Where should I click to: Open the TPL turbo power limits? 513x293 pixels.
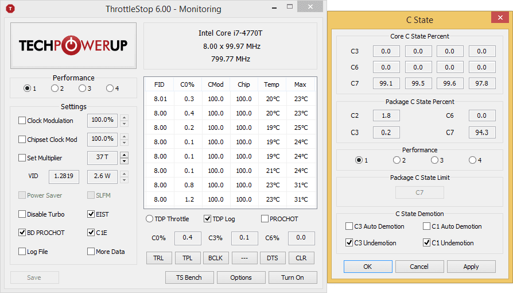(188, 258)
